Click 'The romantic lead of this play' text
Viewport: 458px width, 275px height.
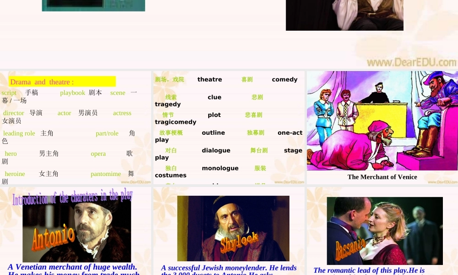click(x=369, y=270)
